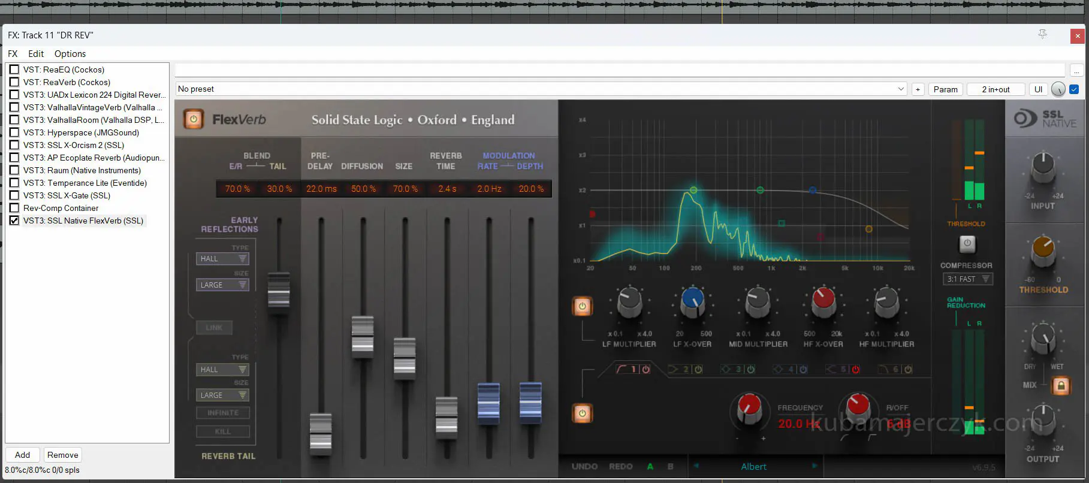The width and height of the screenshot is (1089, 483).
Task: Open the compressor 3:1 FAST ratio dropdown
Action: 967,279
